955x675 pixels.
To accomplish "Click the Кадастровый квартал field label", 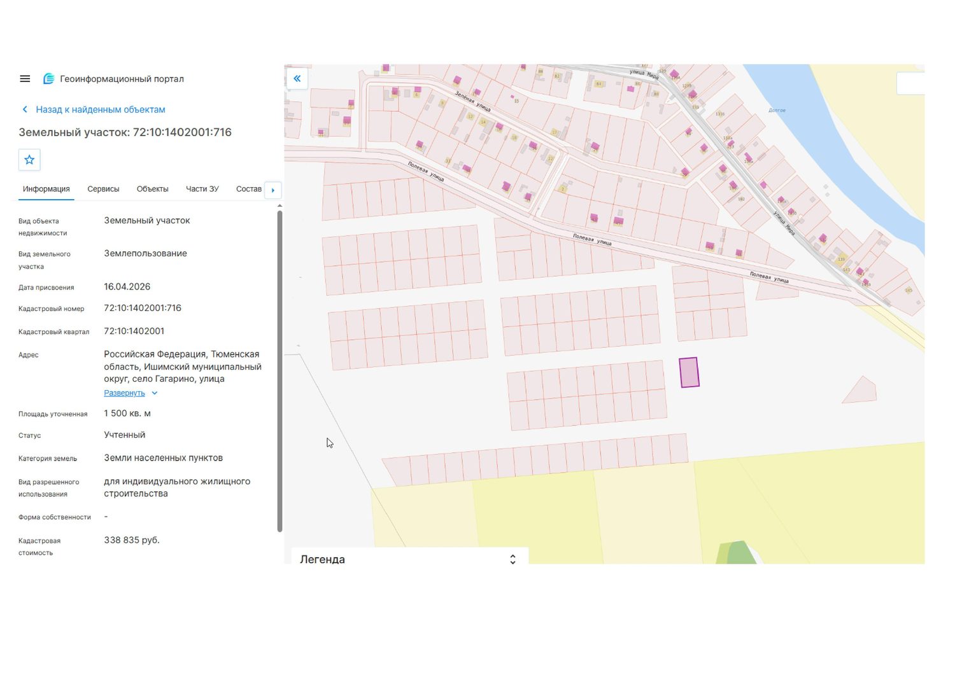I will (54, 331).
